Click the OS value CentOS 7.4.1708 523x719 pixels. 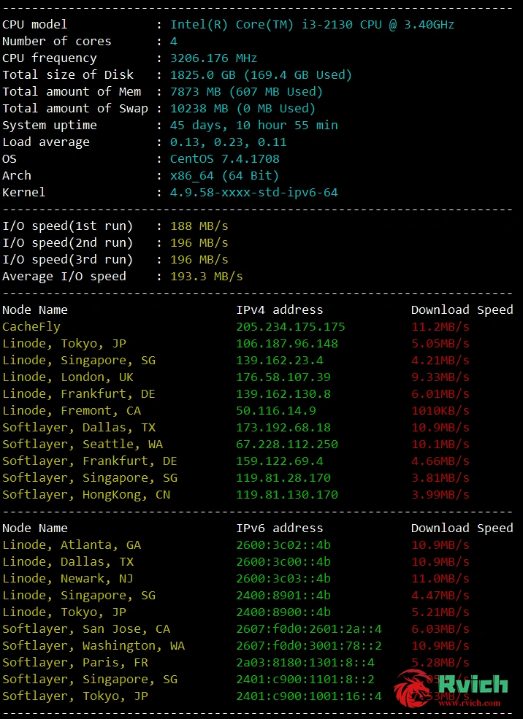[225, 159]
